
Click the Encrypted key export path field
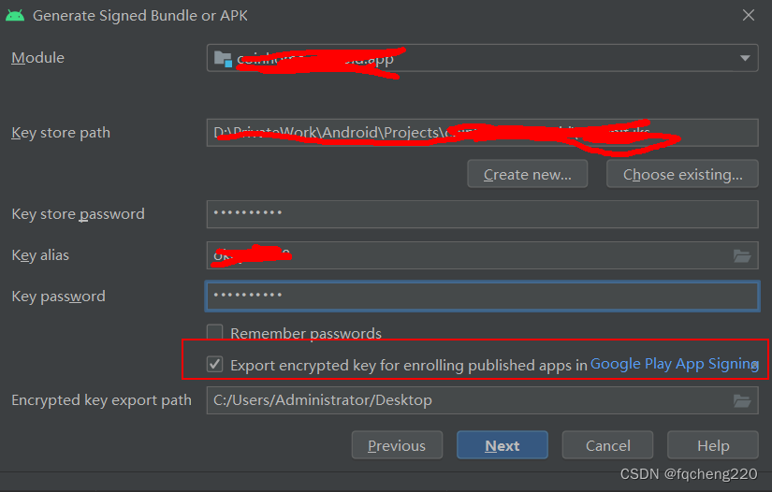(x=468, y=401)
